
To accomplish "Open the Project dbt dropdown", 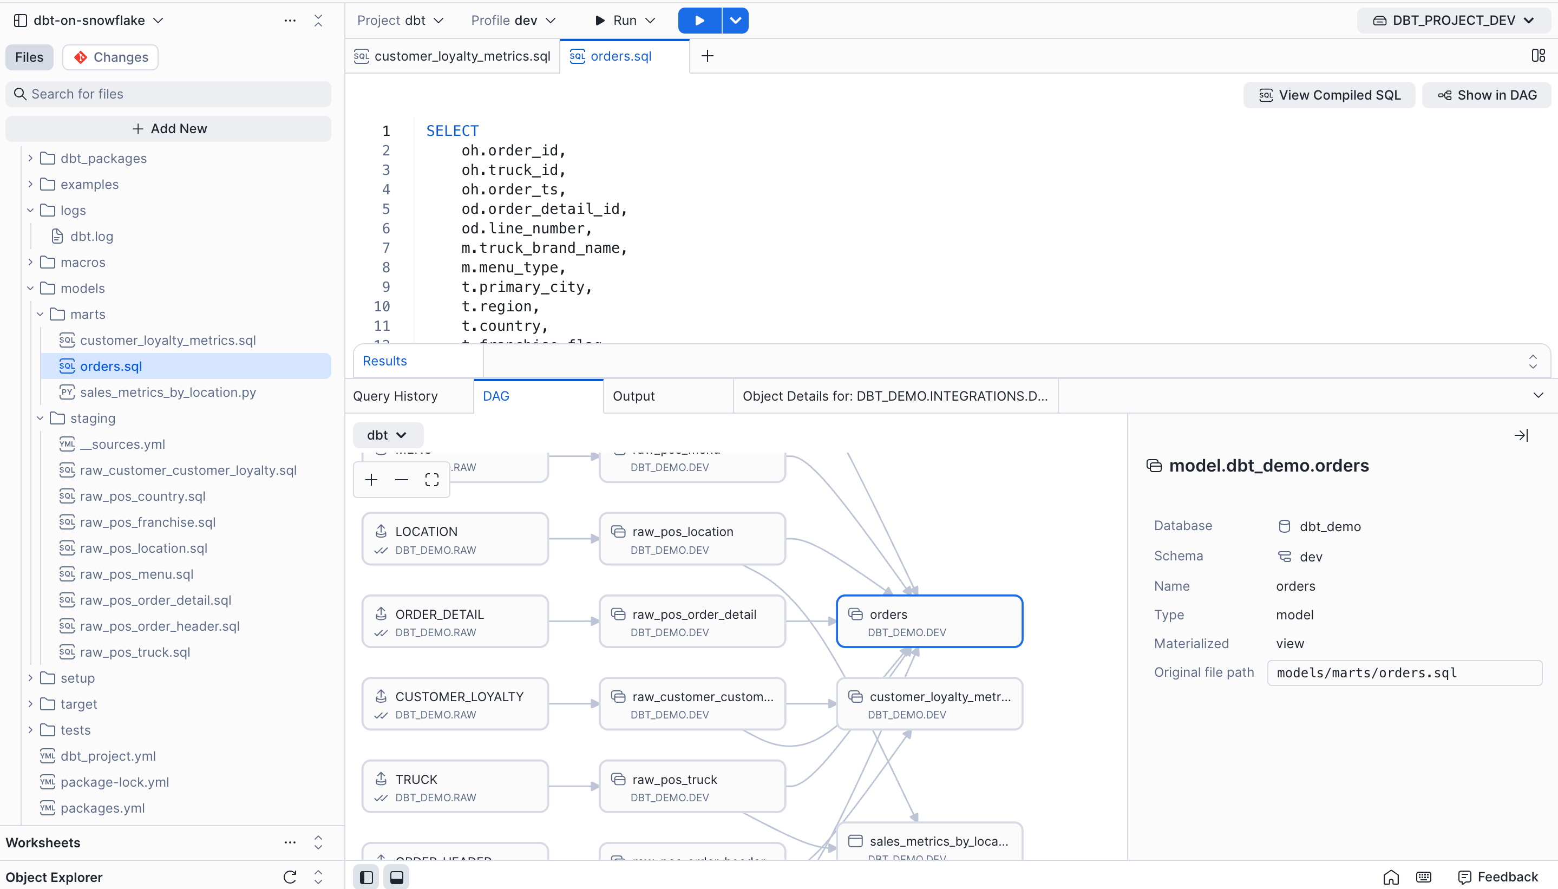I will 400,20.
